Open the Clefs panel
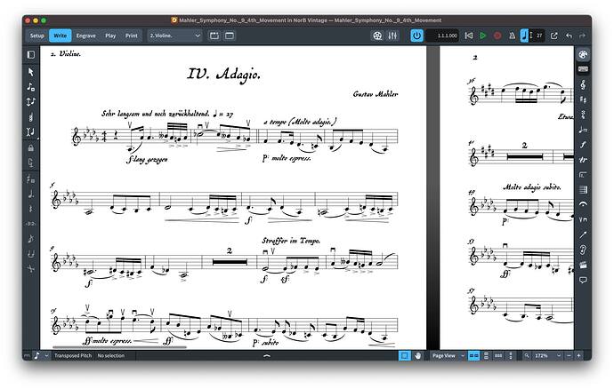Screen dimensions: 614x389 pyautogui.click(x=583, y=84)
